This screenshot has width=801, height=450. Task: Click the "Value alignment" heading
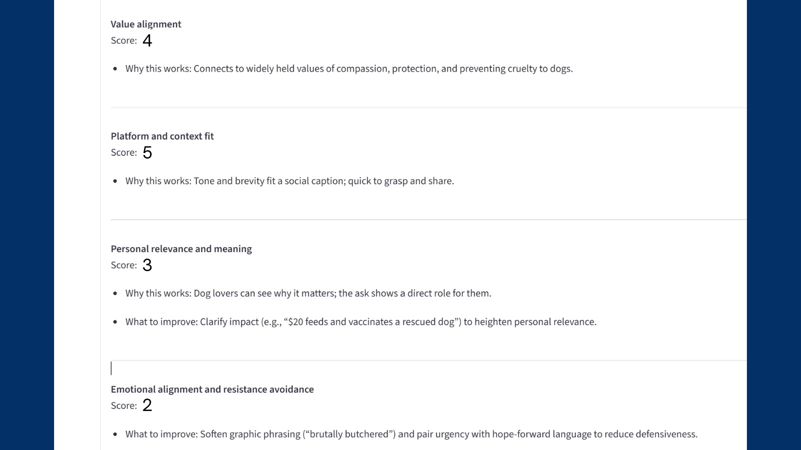(146, 24)
